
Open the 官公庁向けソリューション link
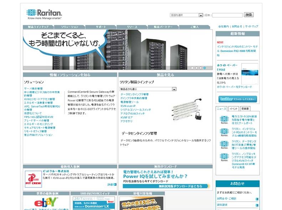pos(38,135)
